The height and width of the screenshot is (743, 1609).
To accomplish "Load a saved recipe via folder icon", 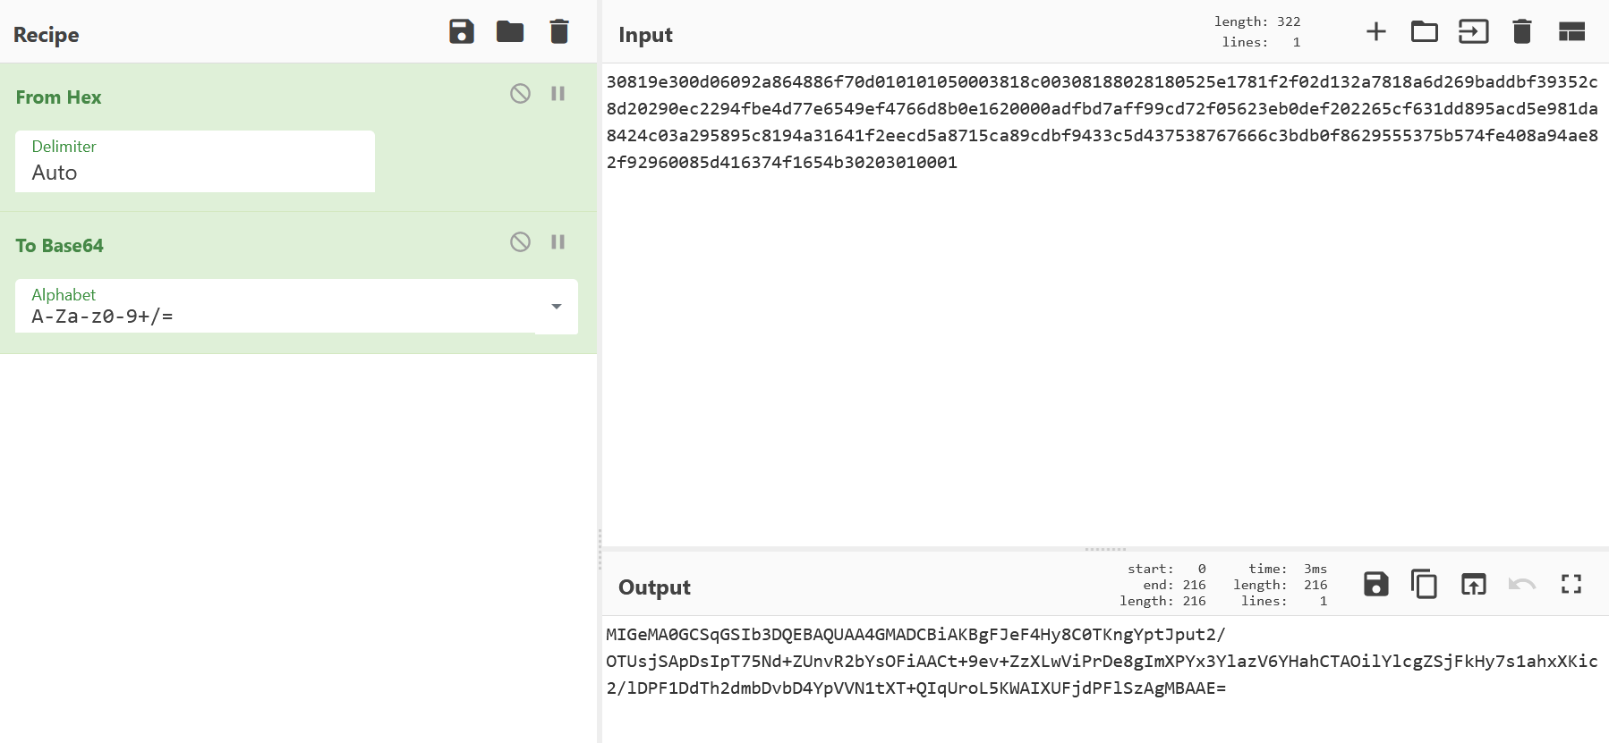I will click(510, 32).
